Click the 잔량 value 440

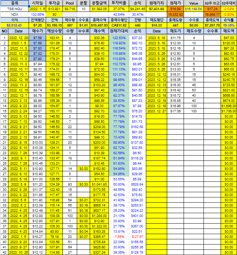pos(138,25)
